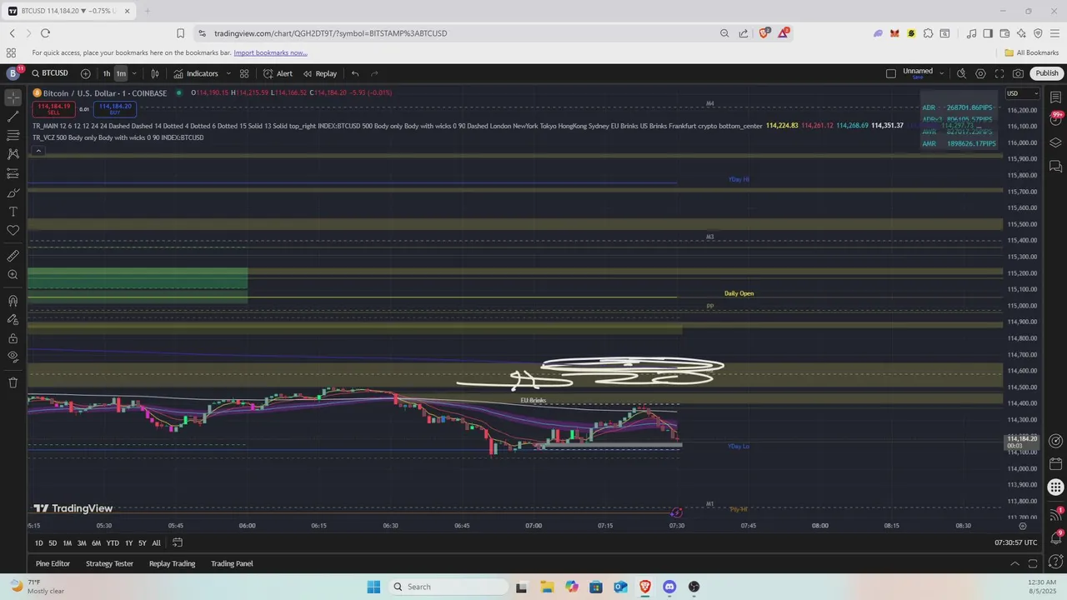
Task: Open the USD currency dropdown
Action: click(x=1023, y=93)
